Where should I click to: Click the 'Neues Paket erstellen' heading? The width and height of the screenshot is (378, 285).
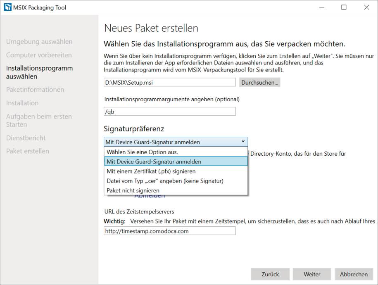(x=151, y=28)
